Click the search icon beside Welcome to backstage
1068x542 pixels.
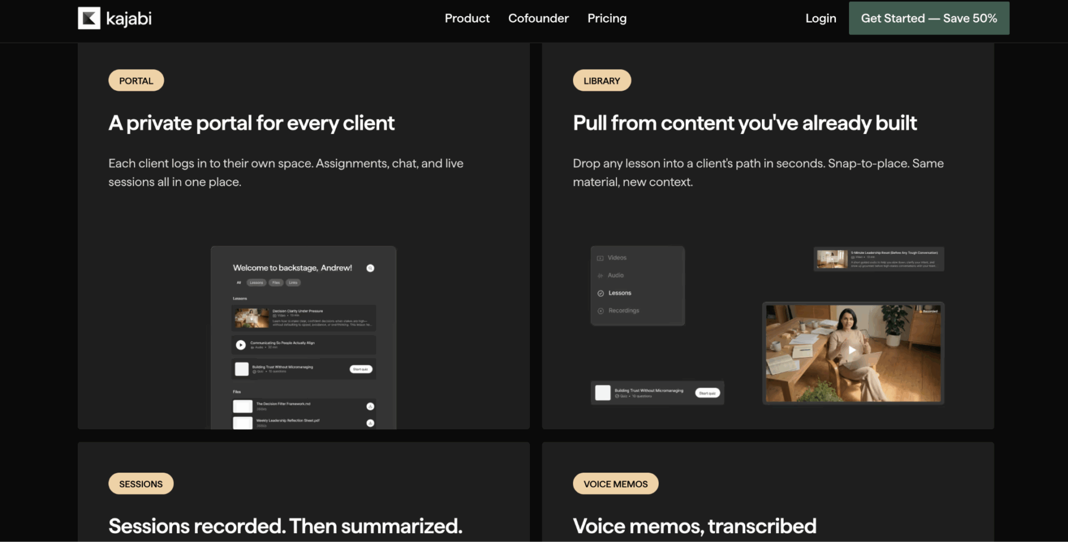[370, 268]
